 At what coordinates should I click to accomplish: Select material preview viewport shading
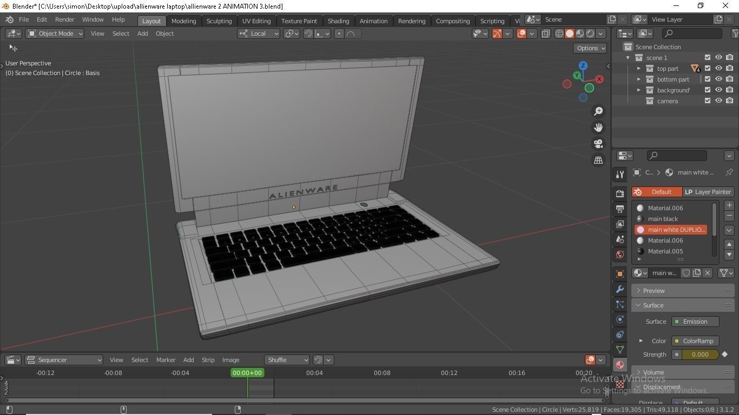(580, 34)
